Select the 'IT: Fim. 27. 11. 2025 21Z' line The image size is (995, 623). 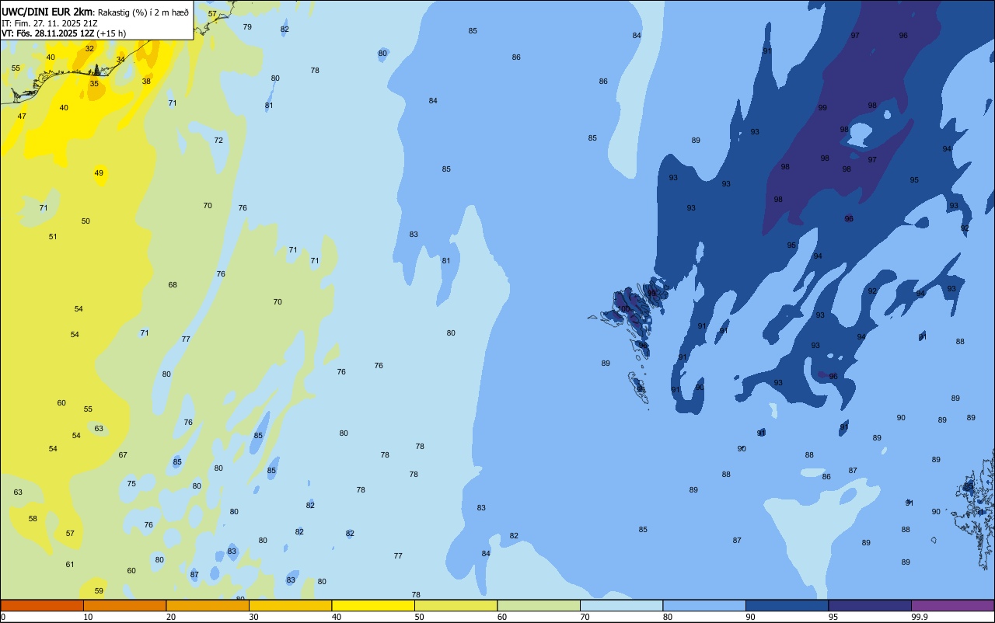point(49,23)
